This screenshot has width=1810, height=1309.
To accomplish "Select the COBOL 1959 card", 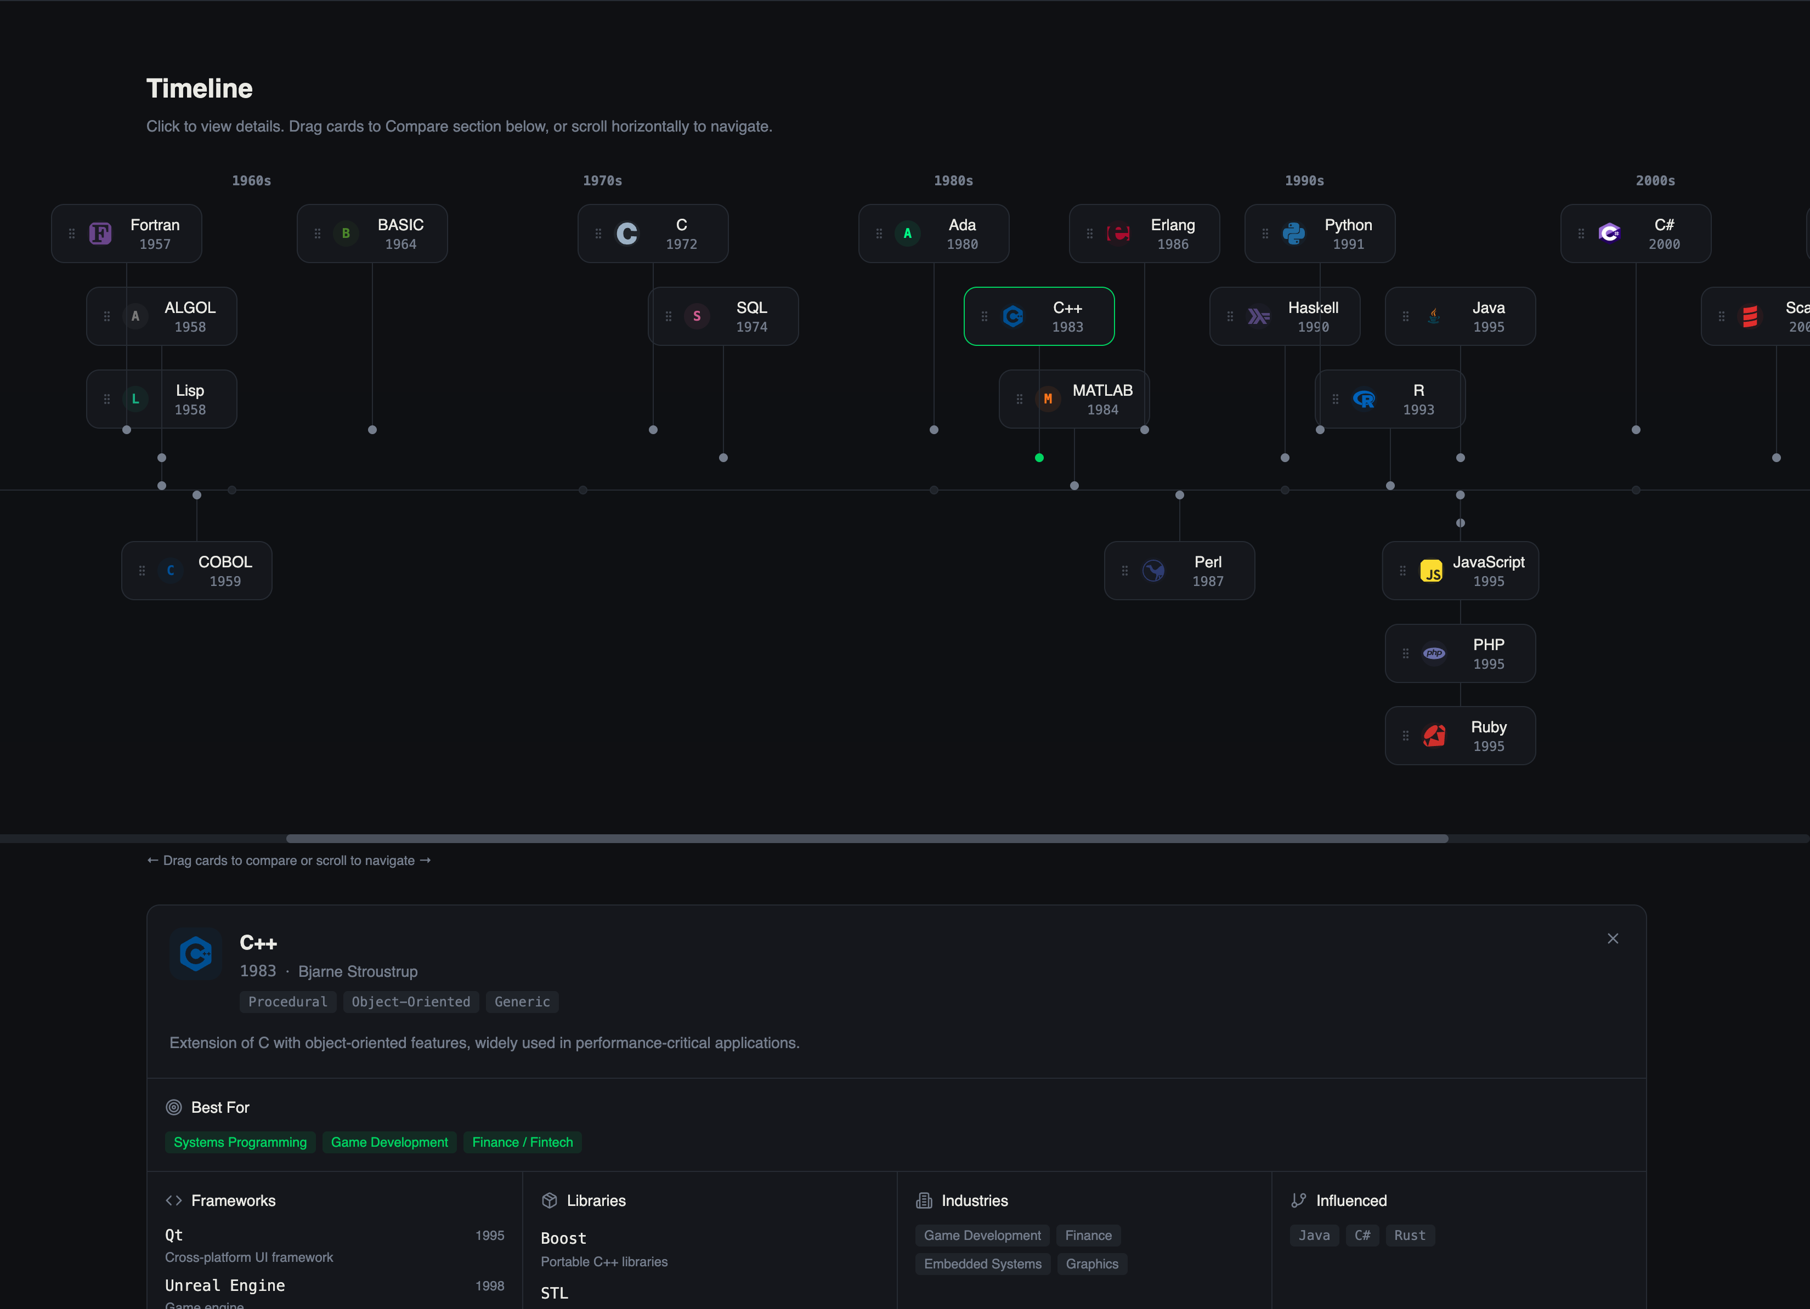I will point(196,570).
